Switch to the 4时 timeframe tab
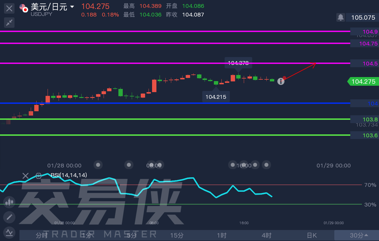This screenshot has width=379, height=241. (266, 235)
